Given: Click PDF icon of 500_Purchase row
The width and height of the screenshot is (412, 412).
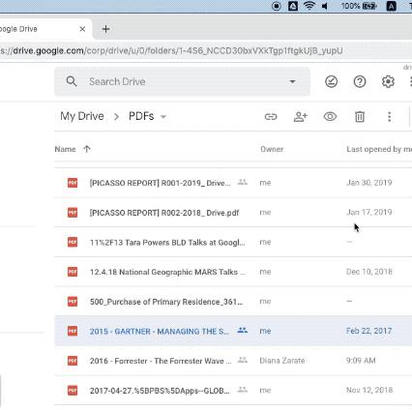Looking at the screenshot, I should [x=73, y=302].
